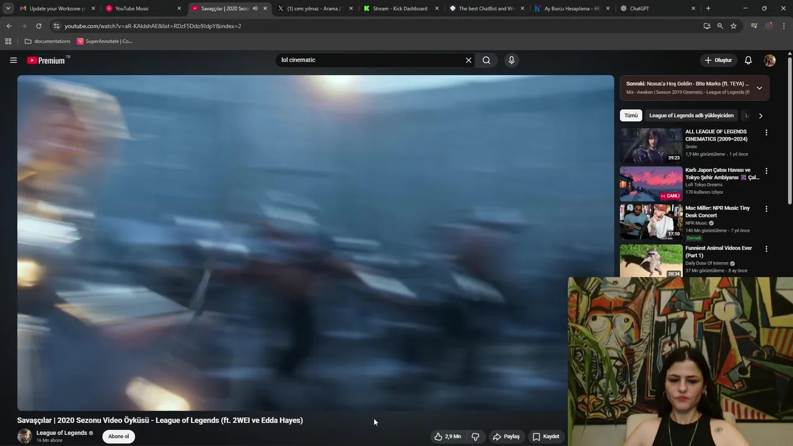Go back with the browser back arrow
Image resolution: width=793 pixels, height=446 pixels.
pos(9,26)
